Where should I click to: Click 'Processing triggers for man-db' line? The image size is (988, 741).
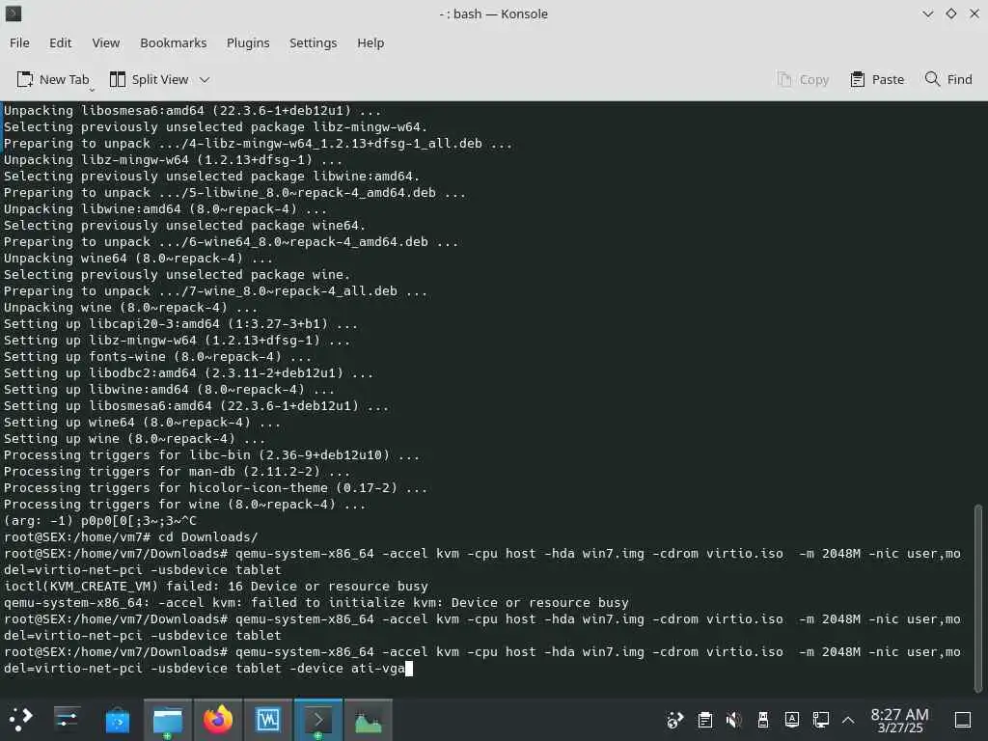tap(178, 471)
